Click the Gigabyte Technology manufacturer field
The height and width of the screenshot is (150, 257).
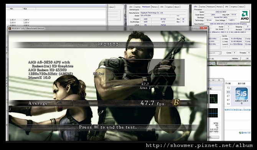163,13
